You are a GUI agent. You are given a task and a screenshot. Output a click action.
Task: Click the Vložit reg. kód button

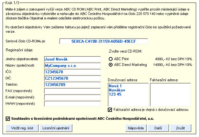tap(22, 128)
